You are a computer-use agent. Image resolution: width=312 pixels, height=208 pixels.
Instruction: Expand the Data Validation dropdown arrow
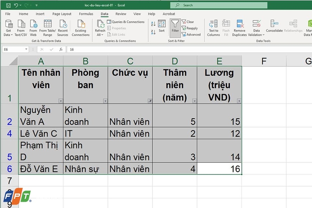264,35
